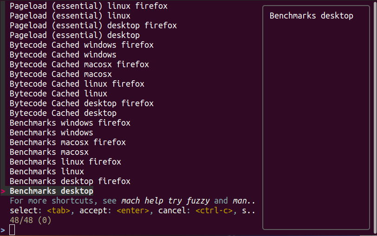Click the highlighted "Benchmarks desktop" row
The width and height of the screenshot is (377, 236).
click(51, 191)
